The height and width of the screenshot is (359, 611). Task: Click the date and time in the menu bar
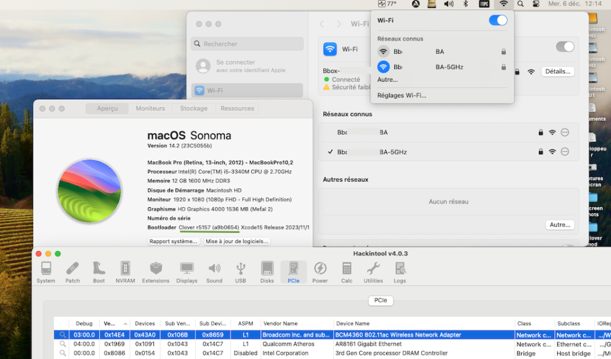(x=575, y=4)
